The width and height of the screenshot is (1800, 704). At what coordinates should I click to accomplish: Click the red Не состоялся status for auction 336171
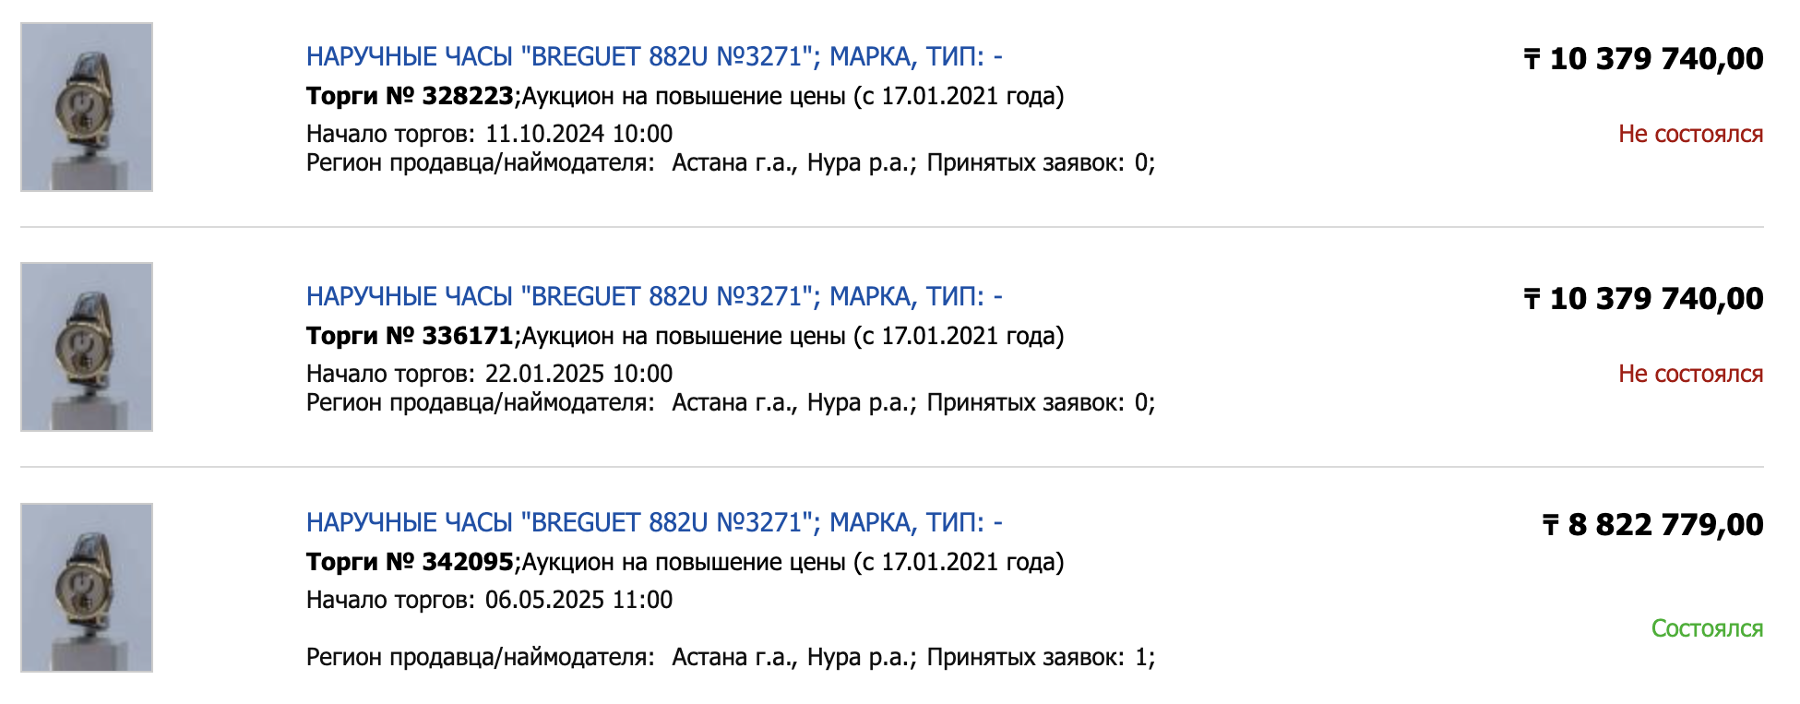pos(1690,375)
